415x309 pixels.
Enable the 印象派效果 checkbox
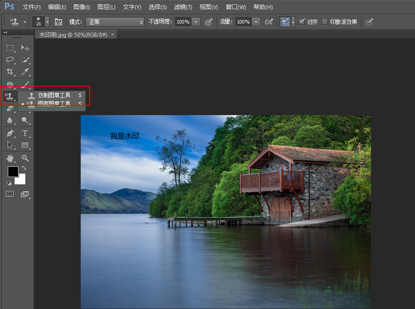(325, 22)
